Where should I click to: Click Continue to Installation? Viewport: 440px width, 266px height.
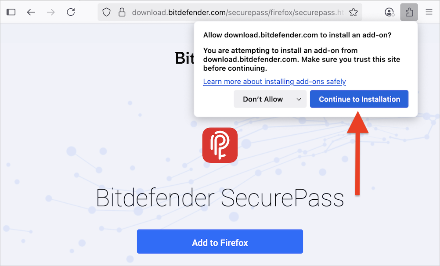pyautogui.click(x=359, y=99)
